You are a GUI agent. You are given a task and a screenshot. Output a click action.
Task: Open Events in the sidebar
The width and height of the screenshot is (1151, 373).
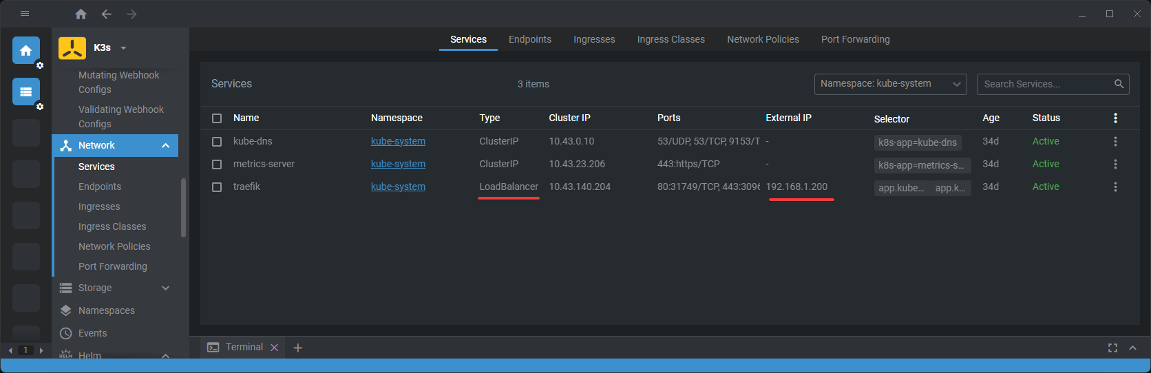tap(92, 333)
